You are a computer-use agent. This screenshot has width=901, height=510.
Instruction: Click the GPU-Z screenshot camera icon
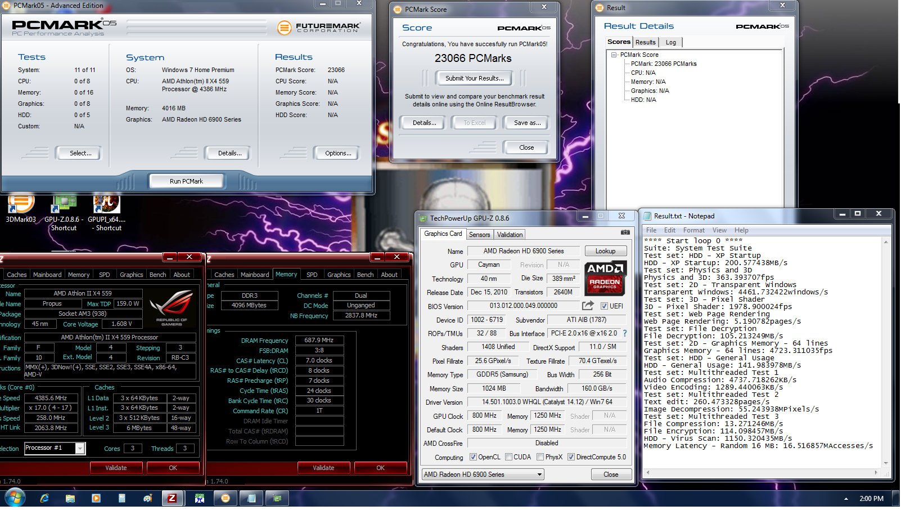[625, 232]
